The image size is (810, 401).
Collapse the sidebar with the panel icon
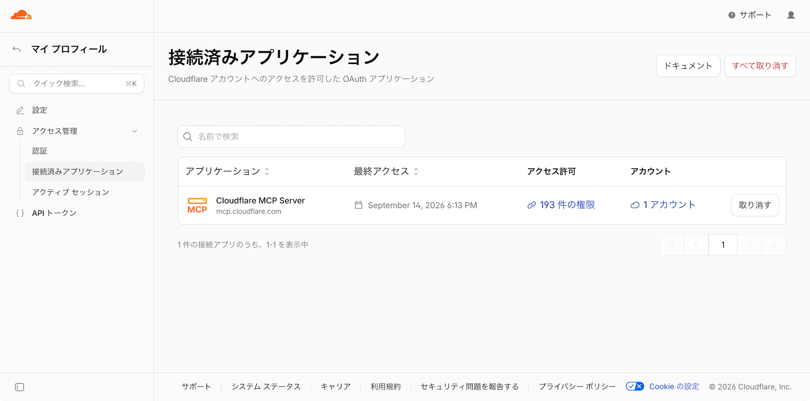coord(19,387)
